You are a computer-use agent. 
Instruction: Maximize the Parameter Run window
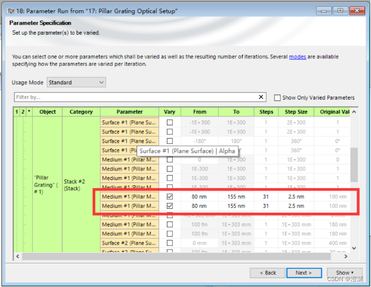[340, 11]
